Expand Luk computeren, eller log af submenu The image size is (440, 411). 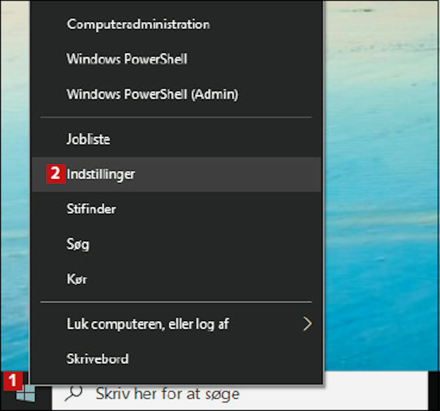(x=177, y=324)
